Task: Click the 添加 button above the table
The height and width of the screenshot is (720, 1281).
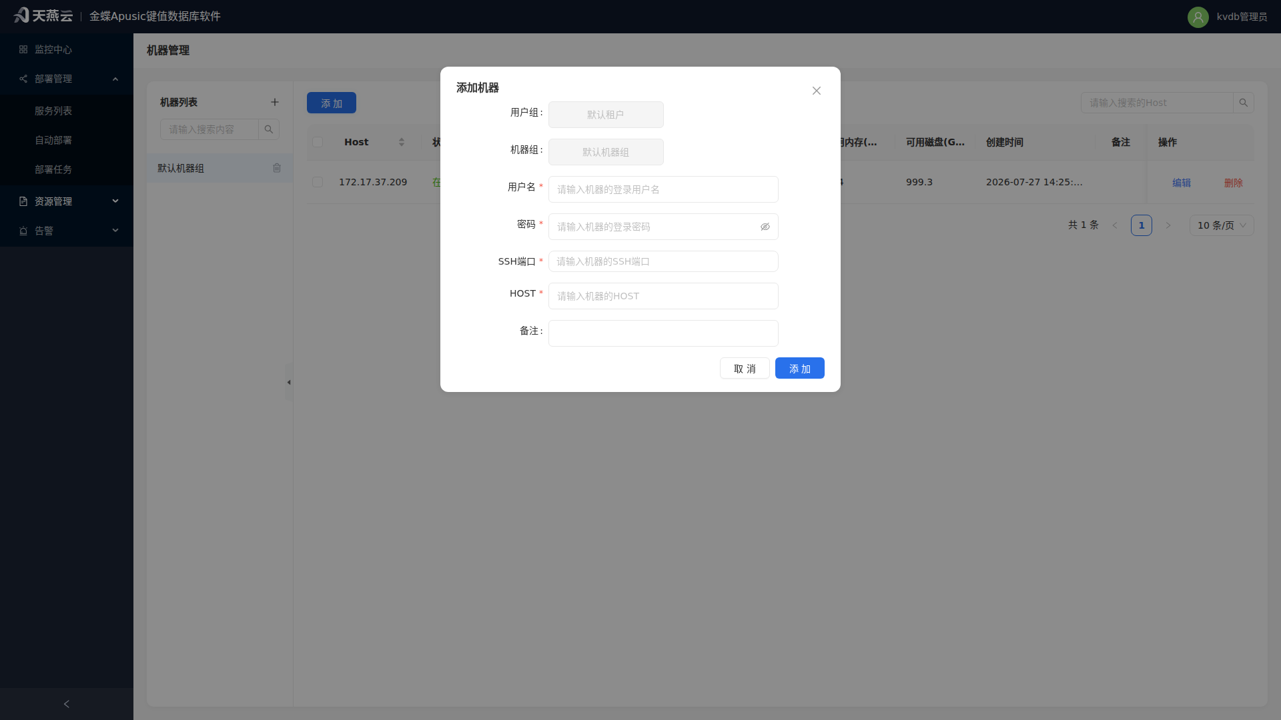Action: click(332, 103)
